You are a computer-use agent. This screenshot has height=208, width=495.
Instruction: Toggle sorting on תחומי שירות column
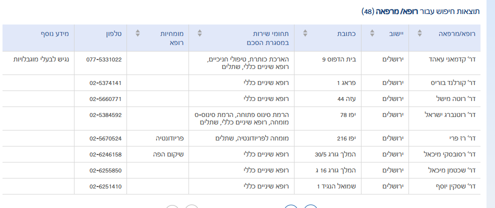199,33
